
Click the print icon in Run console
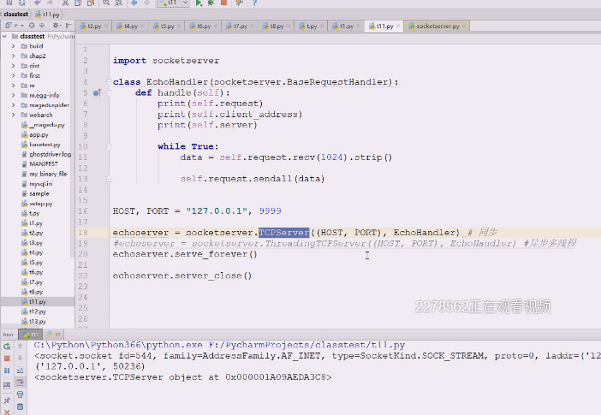tap(21, 394)
